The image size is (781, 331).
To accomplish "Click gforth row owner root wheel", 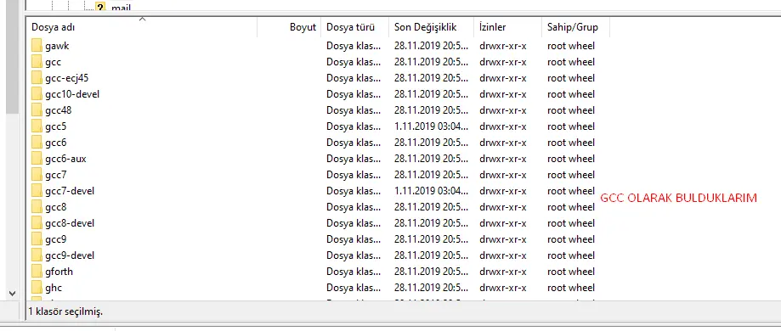I will pos(571,272).
